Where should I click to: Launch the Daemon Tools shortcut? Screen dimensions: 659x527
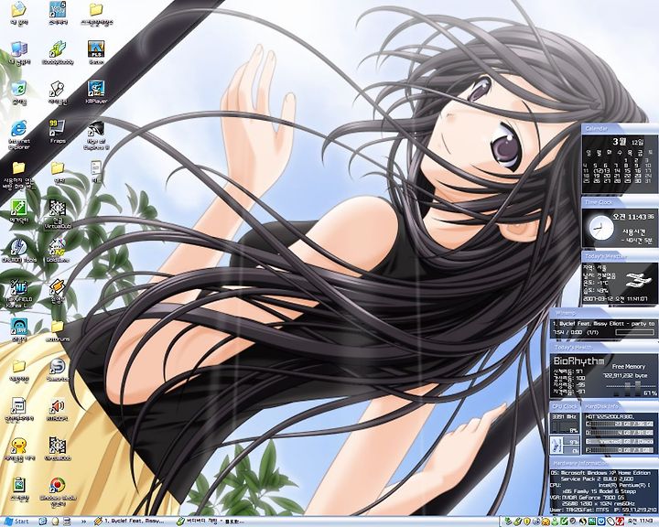[x=19, y=249]
